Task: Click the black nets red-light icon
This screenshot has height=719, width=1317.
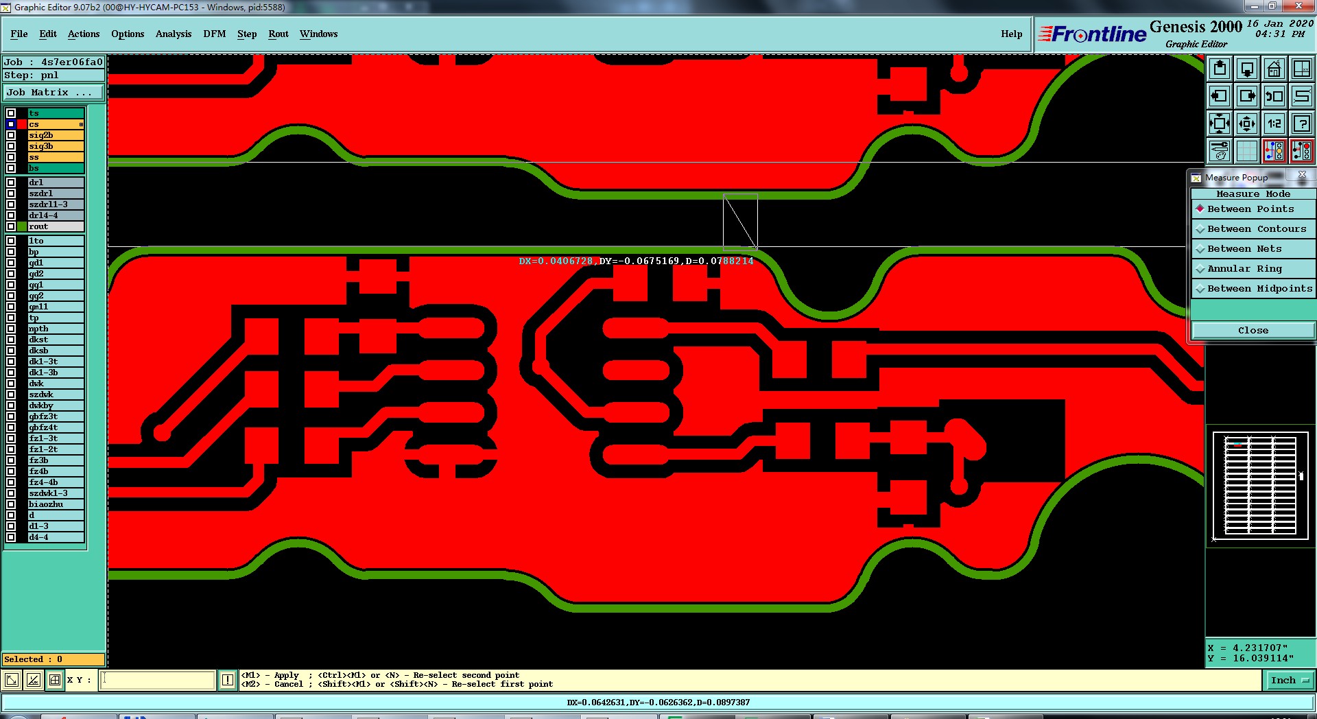Action: 1302,151
